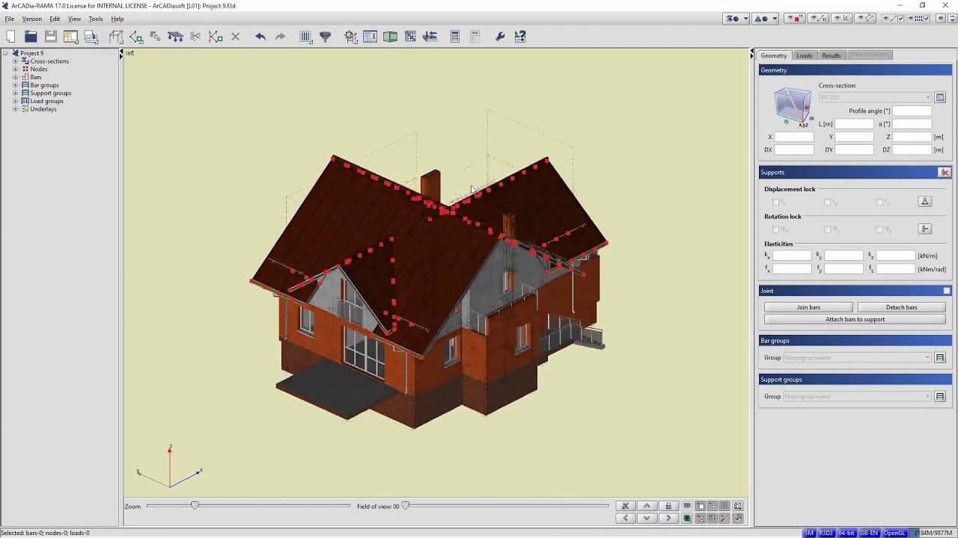Image resolution: width=958 pixels, height=538 pixels.
Task: Click the help question mark icon
Action: [520, 36]
